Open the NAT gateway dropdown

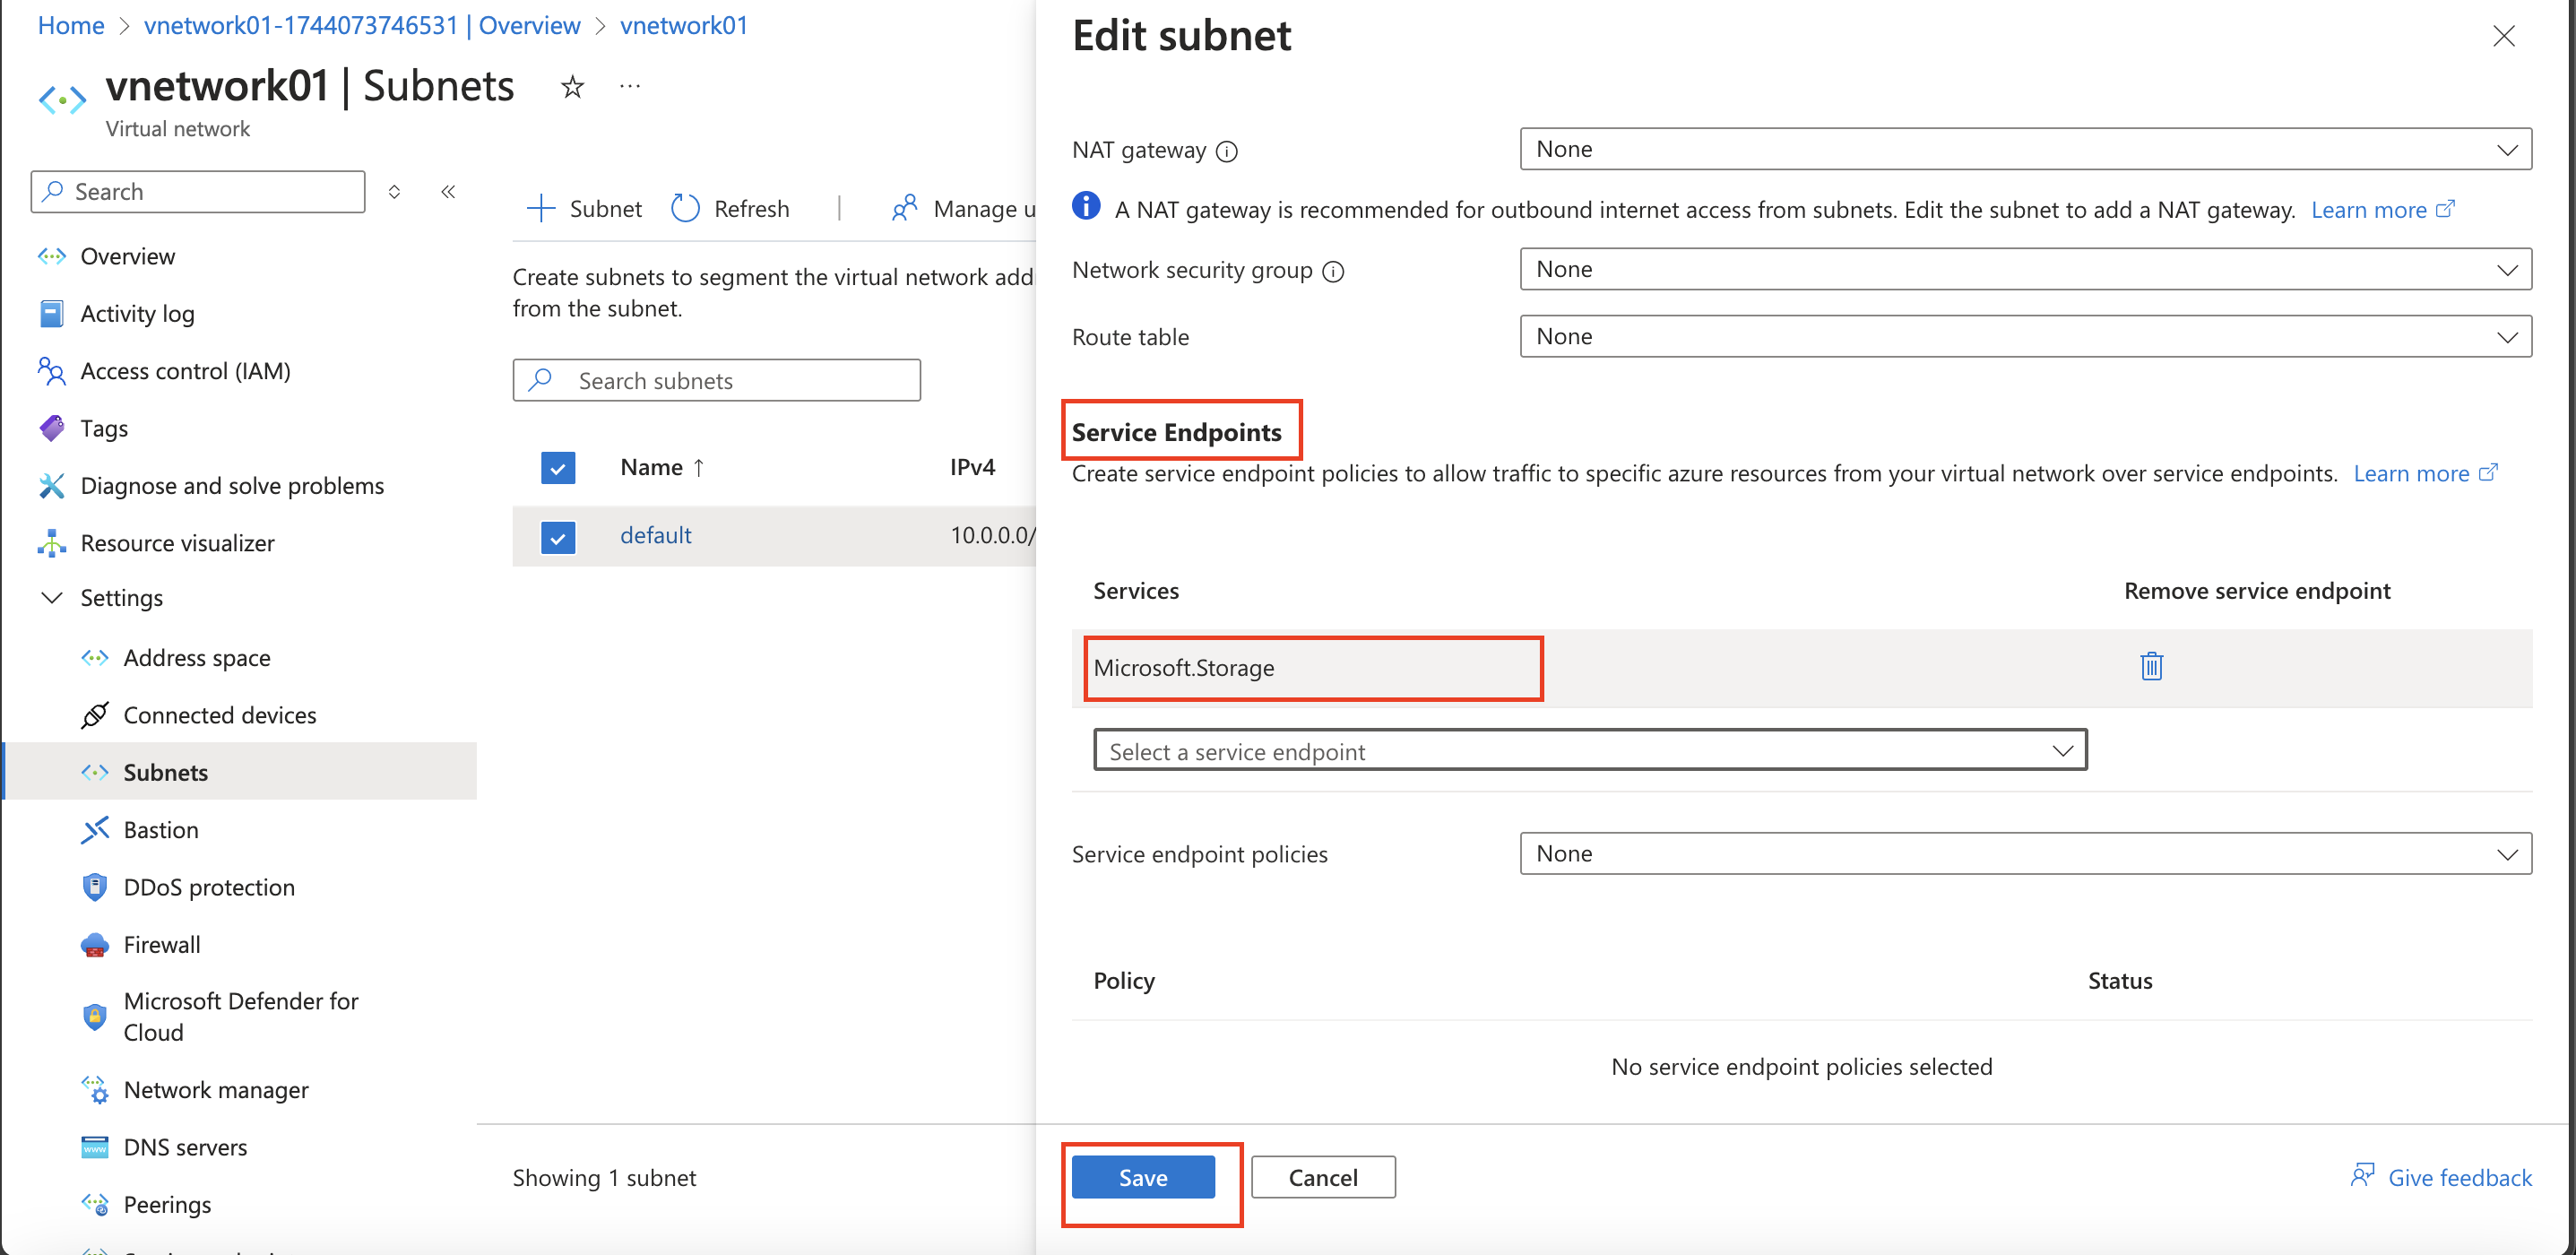click(2025, 150)
